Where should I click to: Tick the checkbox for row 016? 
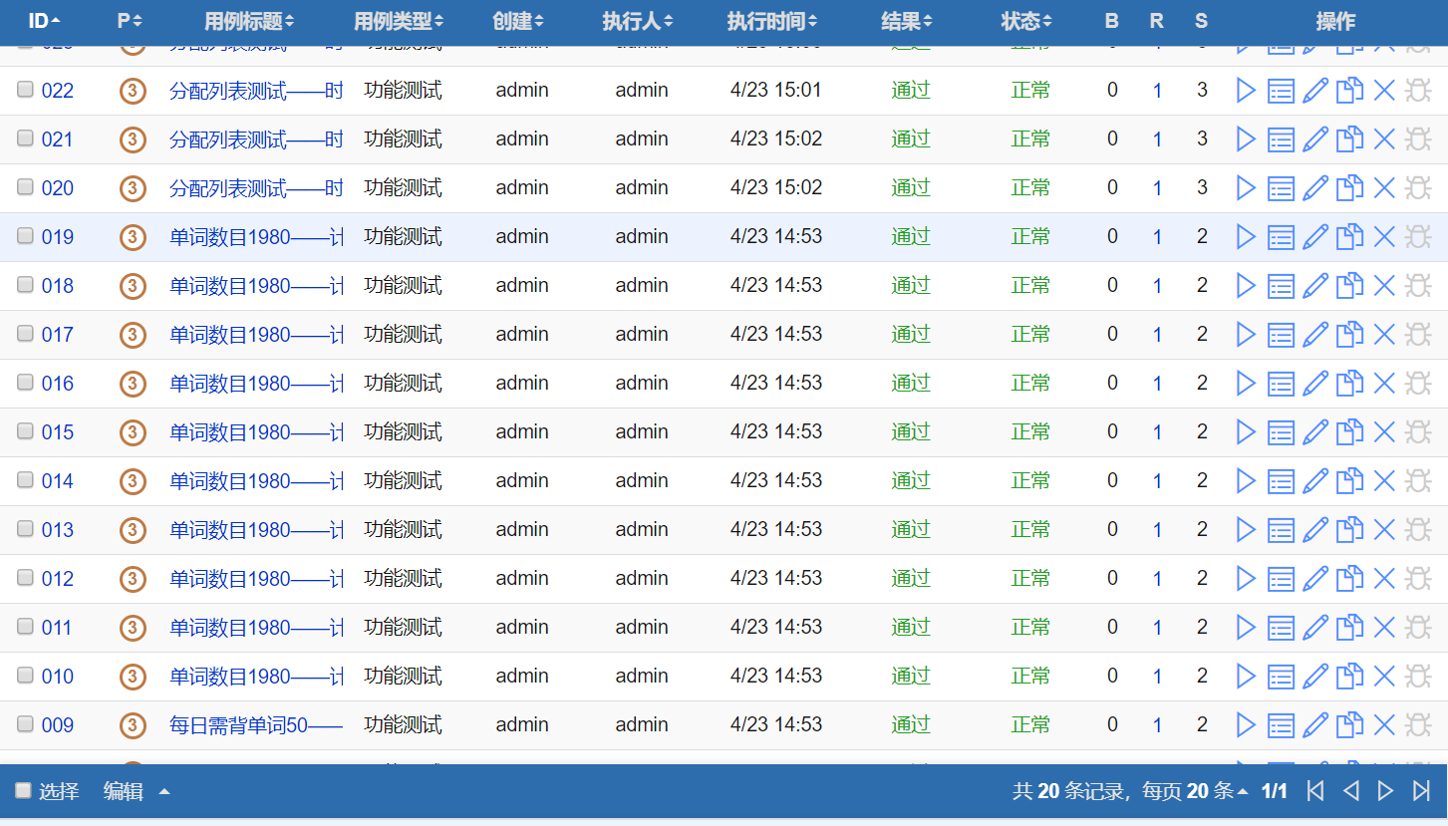coord(26,383)
